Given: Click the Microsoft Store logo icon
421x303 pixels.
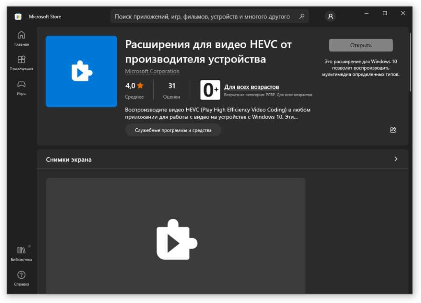Looking at the screenshot, I should point(18,16).
